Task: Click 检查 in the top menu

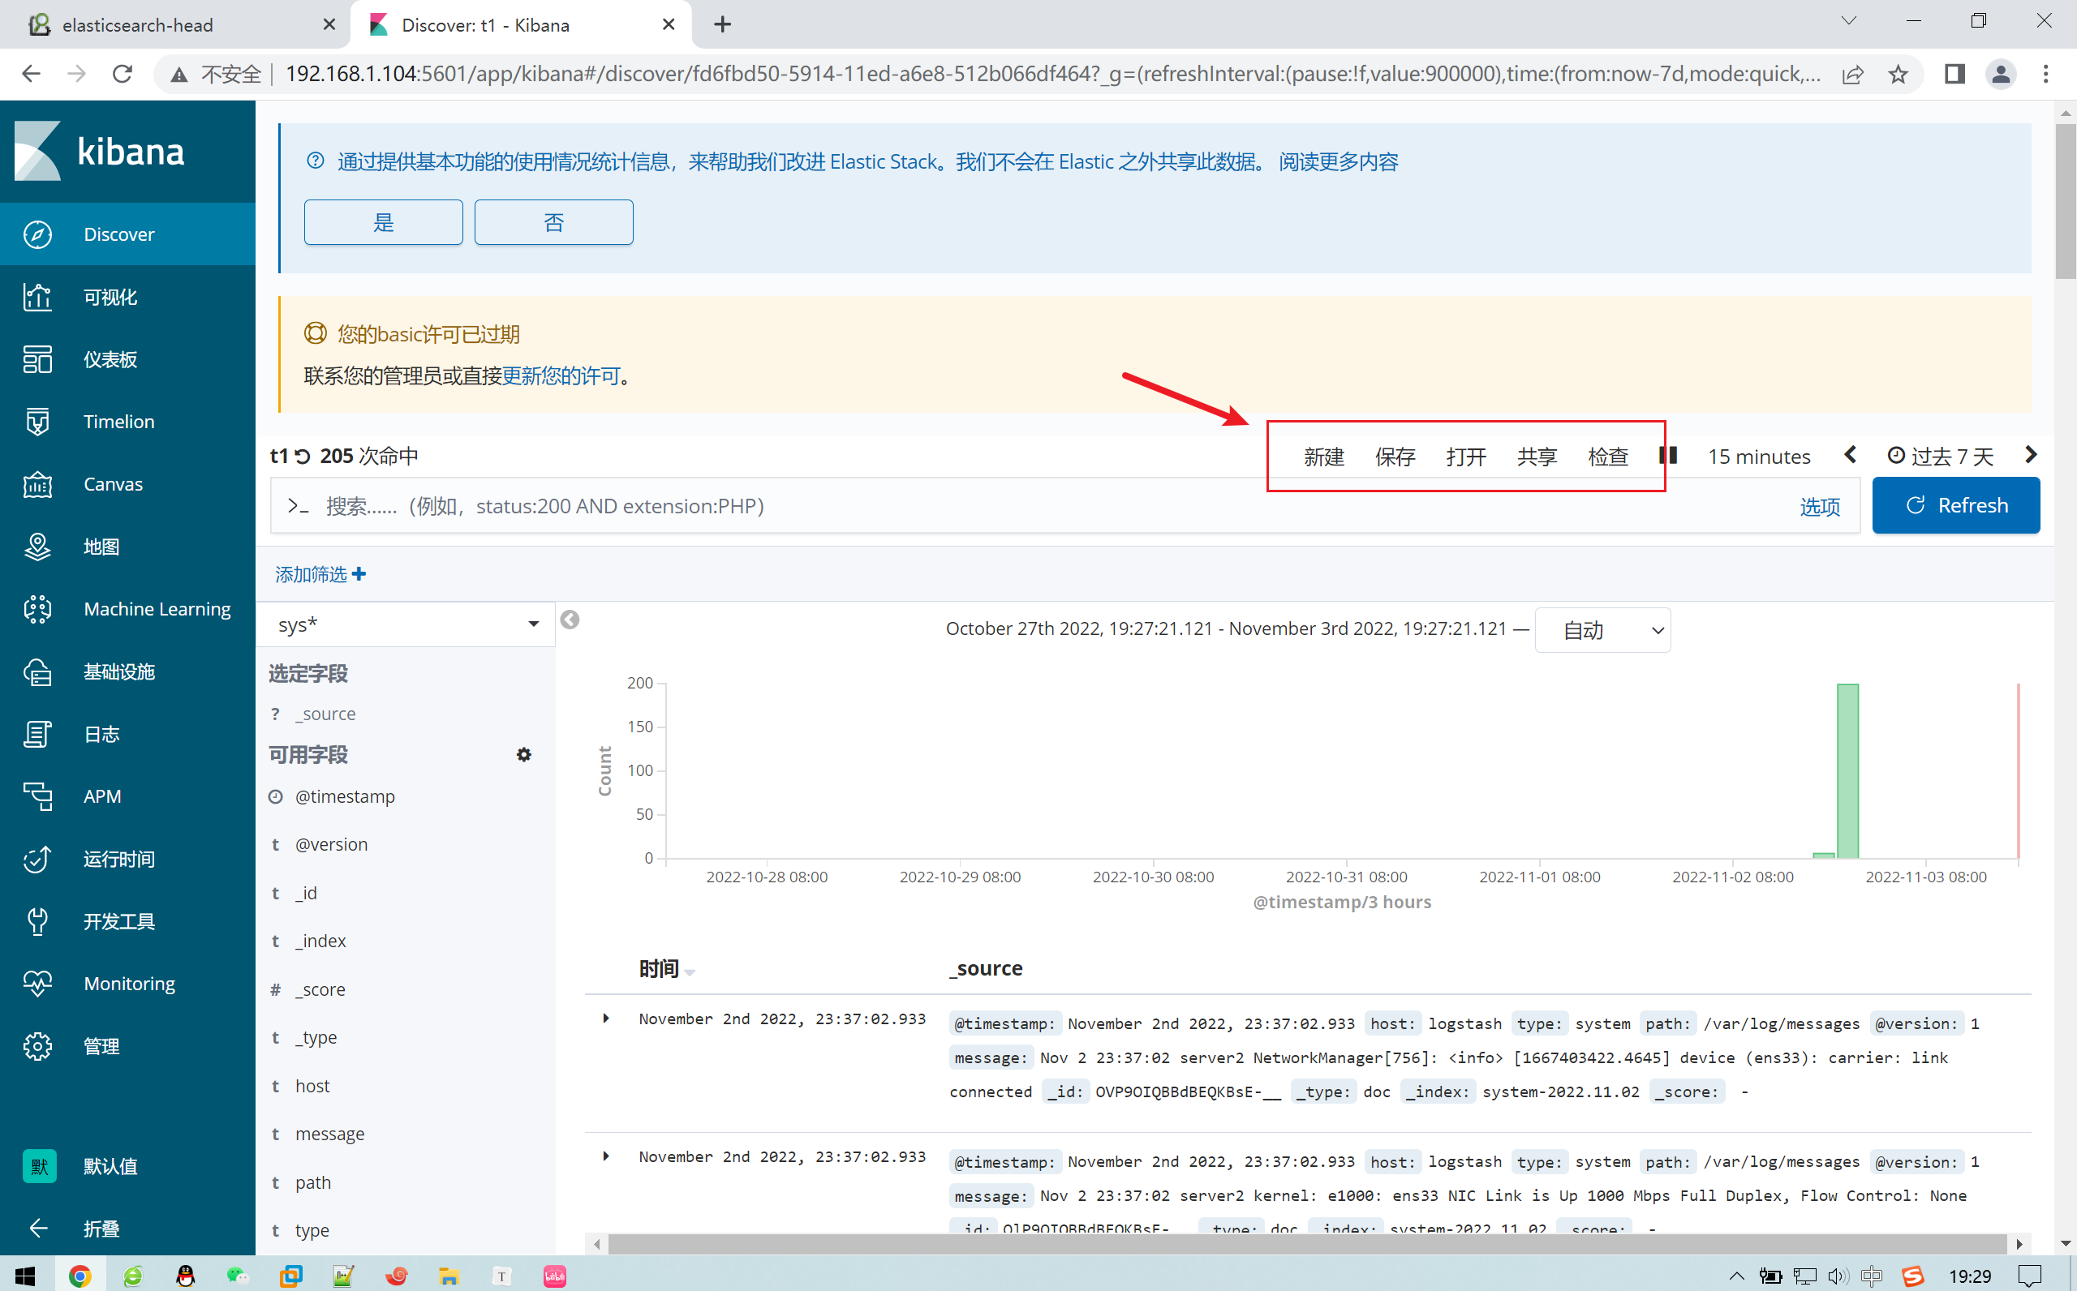Action: [1608, 457]
